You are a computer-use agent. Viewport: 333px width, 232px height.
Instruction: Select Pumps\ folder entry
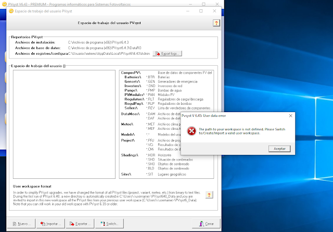131,91
